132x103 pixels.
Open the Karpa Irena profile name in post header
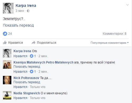point(26,6)
